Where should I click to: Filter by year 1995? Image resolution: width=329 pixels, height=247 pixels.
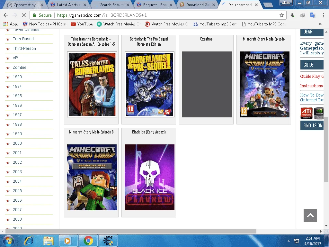(17, 96)
